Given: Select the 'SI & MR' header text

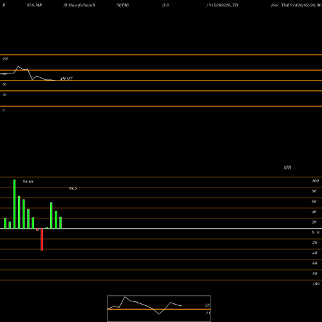Looking at the screenshot, I should coord(34,5).
